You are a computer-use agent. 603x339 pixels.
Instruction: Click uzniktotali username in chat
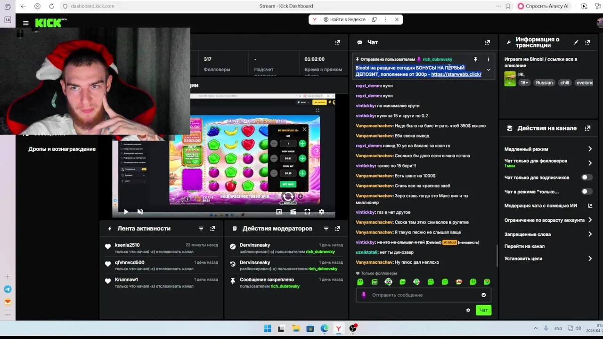[367, 252]
